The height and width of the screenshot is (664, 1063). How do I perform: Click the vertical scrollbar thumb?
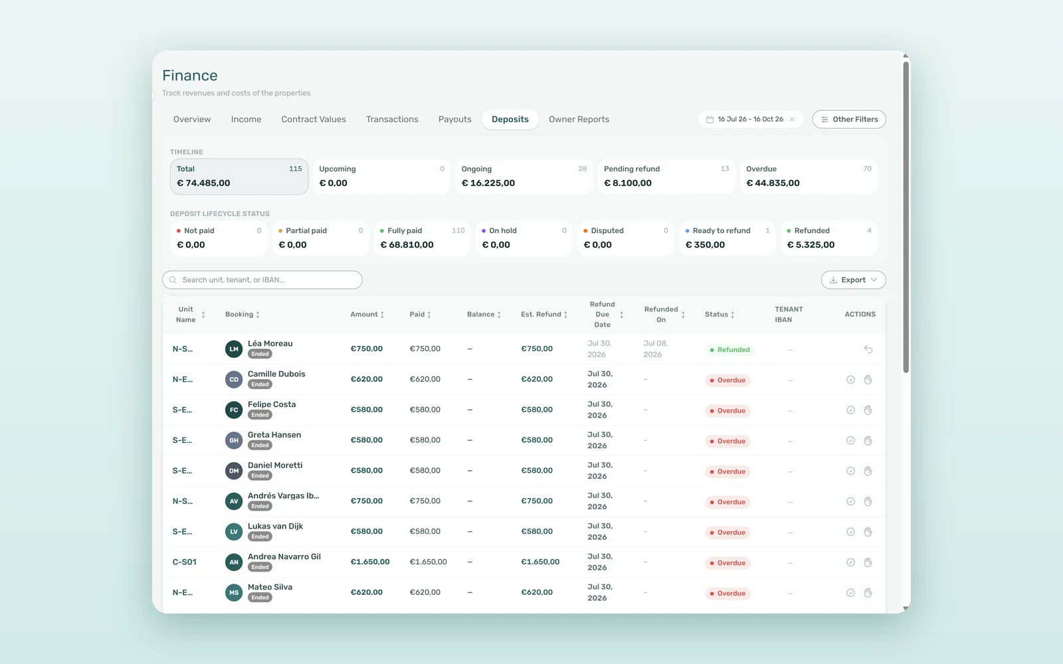coord(906,216)
